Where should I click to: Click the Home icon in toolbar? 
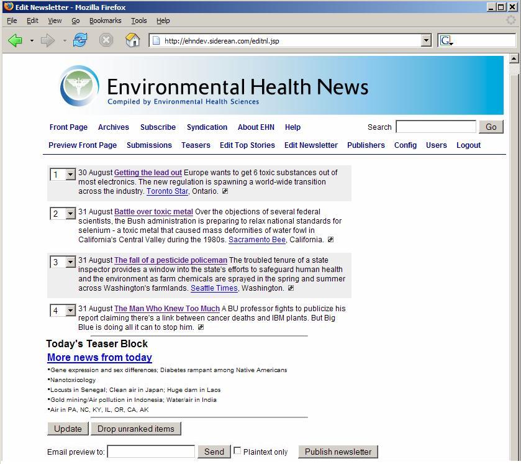click(x=132, y=41)
